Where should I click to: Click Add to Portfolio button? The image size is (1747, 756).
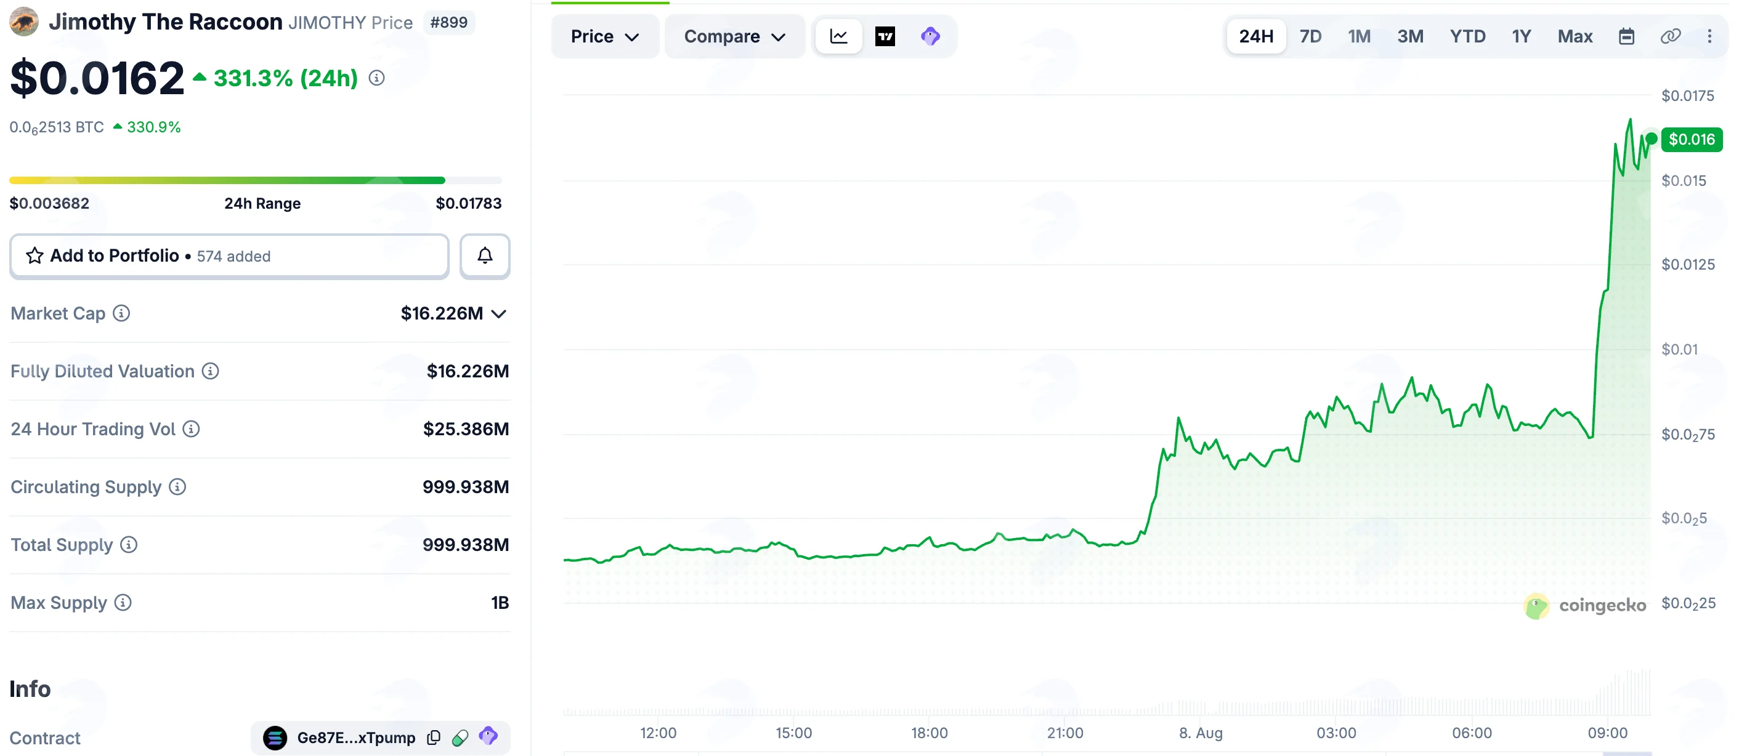[x=229, y=255]
